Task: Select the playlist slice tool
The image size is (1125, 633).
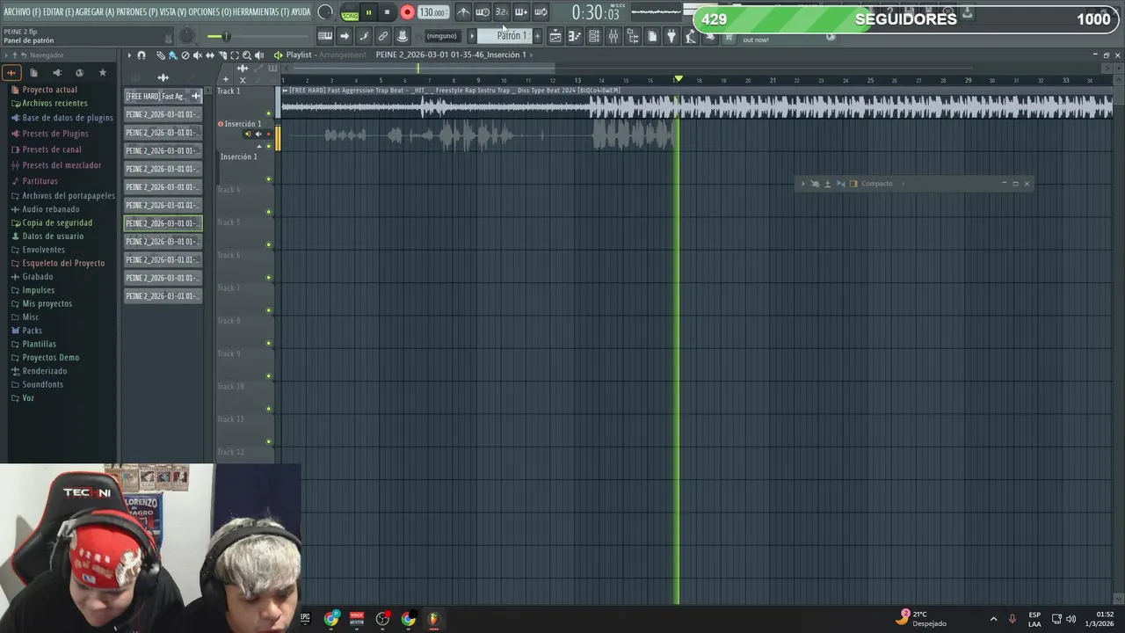Action: [221, 55]
